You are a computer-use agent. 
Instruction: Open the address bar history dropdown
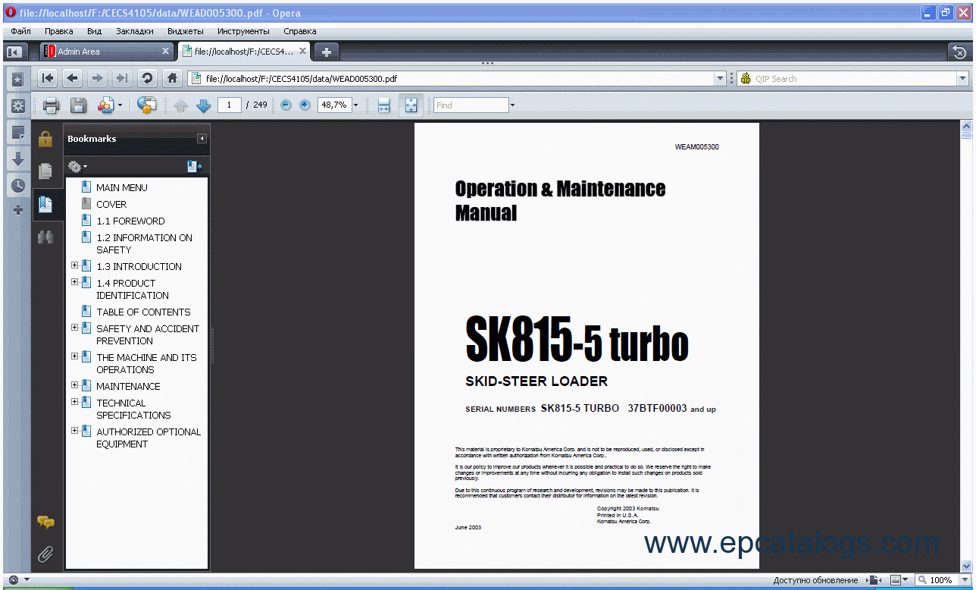pyautogui.click(x=720, y=78)
